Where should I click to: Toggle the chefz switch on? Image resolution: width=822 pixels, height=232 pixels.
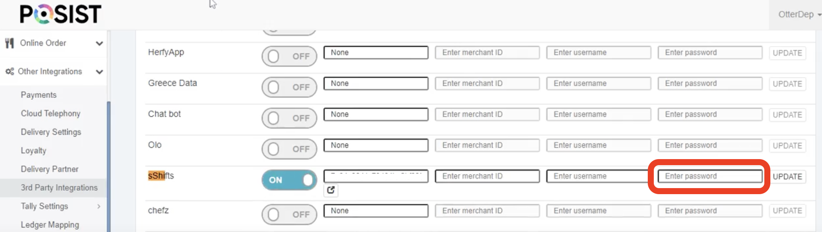[289, 214]
